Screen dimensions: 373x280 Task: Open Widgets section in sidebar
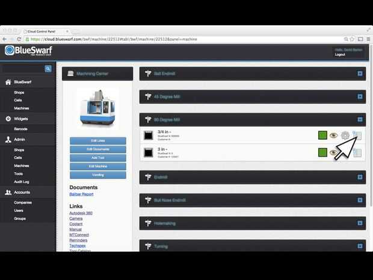(x=20, y=119)
